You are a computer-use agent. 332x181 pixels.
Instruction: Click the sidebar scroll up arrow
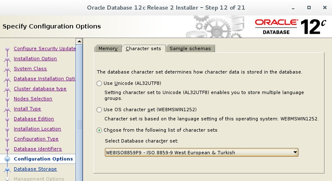(x=79, y=41)
